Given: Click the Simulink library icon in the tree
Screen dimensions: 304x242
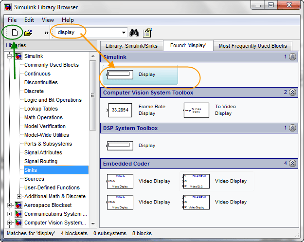Looking at the screenshot, I should coord(18,56).
